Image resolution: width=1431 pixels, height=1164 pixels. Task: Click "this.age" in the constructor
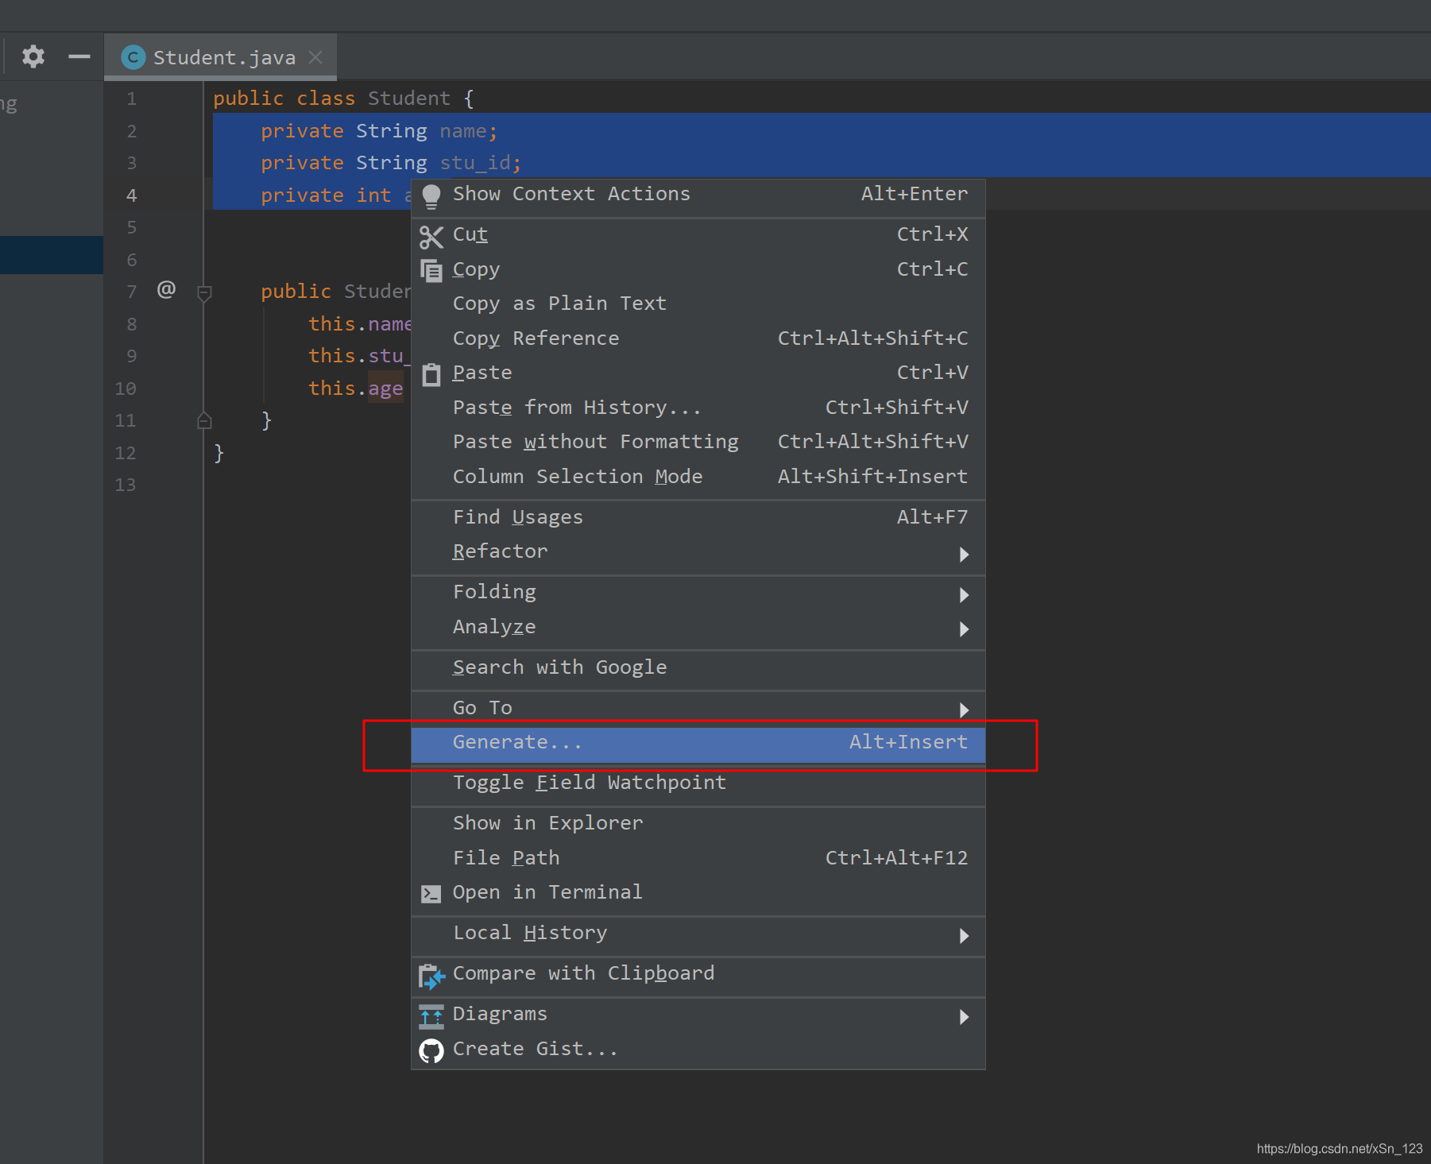[355, 389]
